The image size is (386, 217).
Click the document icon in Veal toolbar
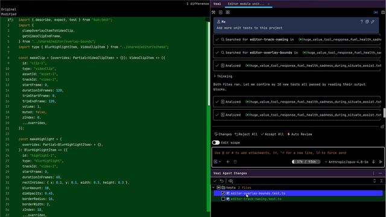221,12
